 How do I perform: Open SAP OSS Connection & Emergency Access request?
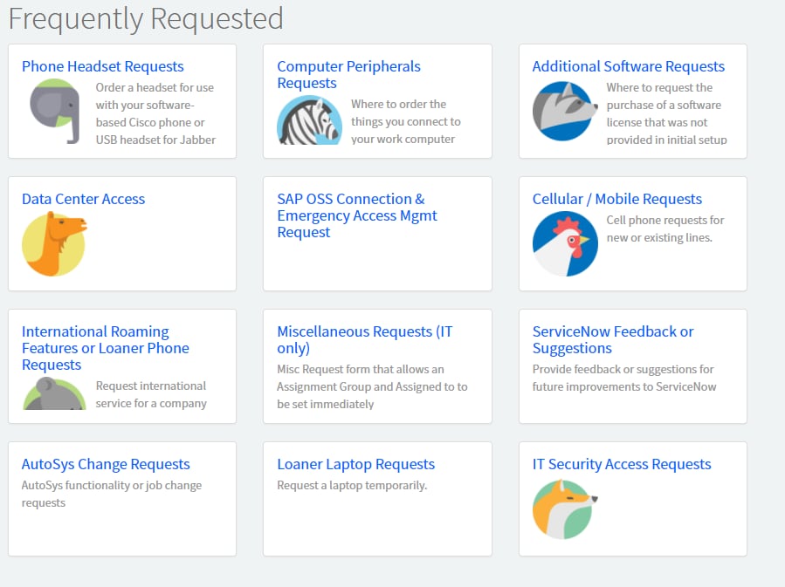pos(357,215)
